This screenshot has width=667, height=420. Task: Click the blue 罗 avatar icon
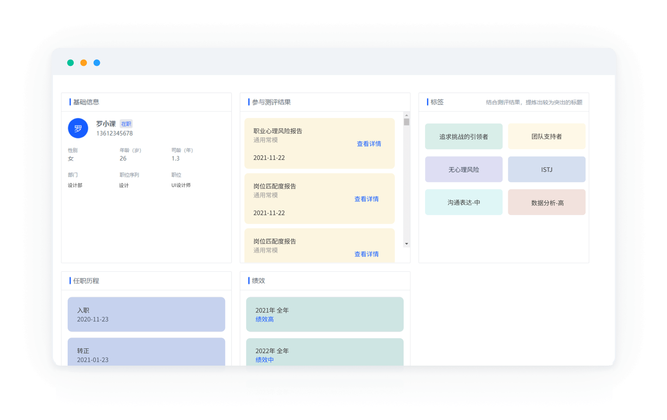point(78,128)
